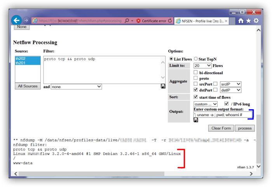Screen dimensions: 272x187
Task: Click the page refresh icon
Action: tap(170, 20)
